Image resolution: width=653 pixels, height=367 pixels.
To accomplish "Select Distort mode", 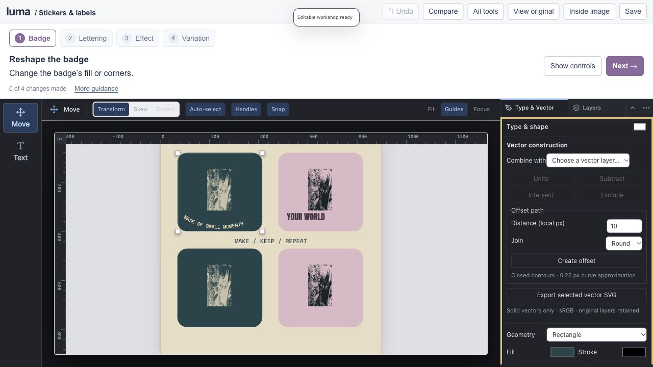I will (x=165, y=109).
